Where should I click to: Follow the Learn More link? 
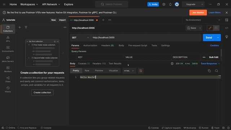pos(214,13)
